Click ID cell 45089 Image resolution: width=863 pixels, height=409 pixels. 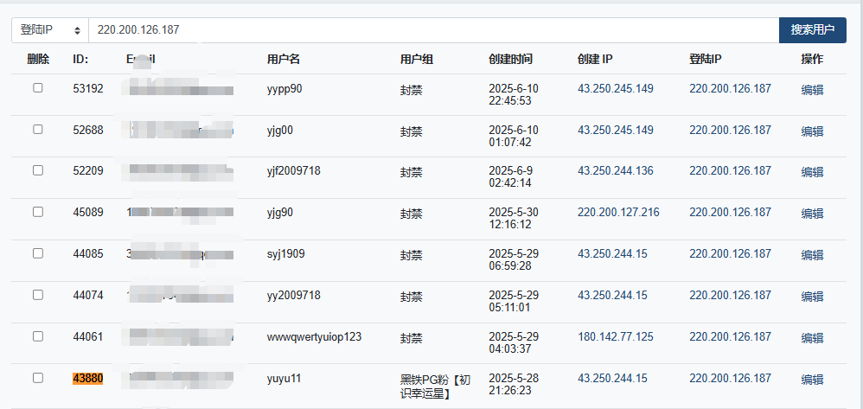[88, 213]
